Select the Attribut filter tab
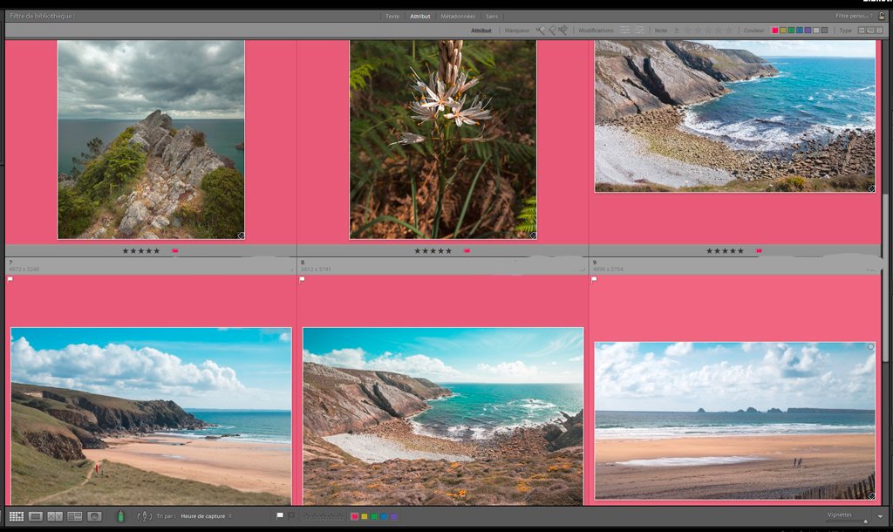Image resolution: width=893 pixels, height=532 pixels. (420, 16)
